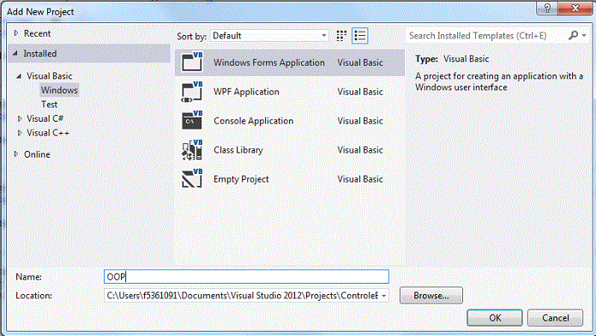596x336 pixels.
Task: Click the Empty Project template icon
Action: coord(192,178)
